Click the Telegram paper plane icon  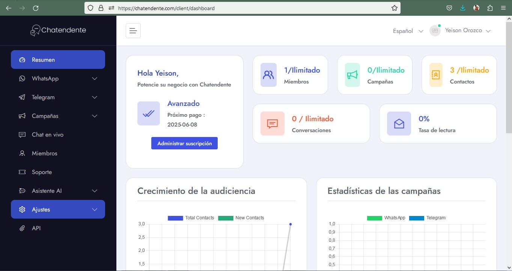point(22,97)
